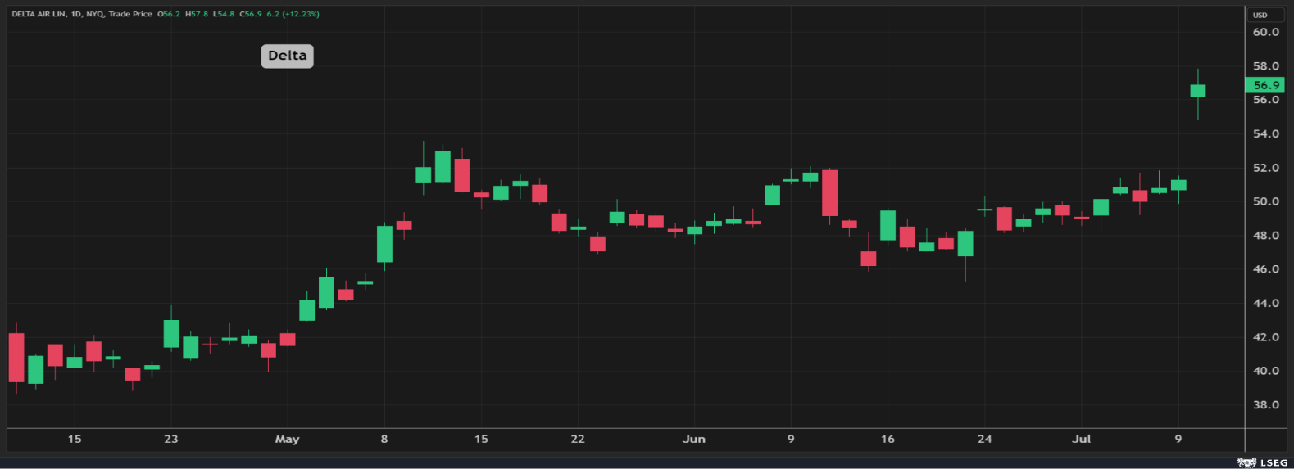Screen dimensions: 1294x469
Task: Open the USD currency selector
Action: point(1260,15)
